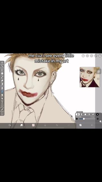Select the Frame Divider tool
Viewport: 102px width, 182px height.
(2, 106)
